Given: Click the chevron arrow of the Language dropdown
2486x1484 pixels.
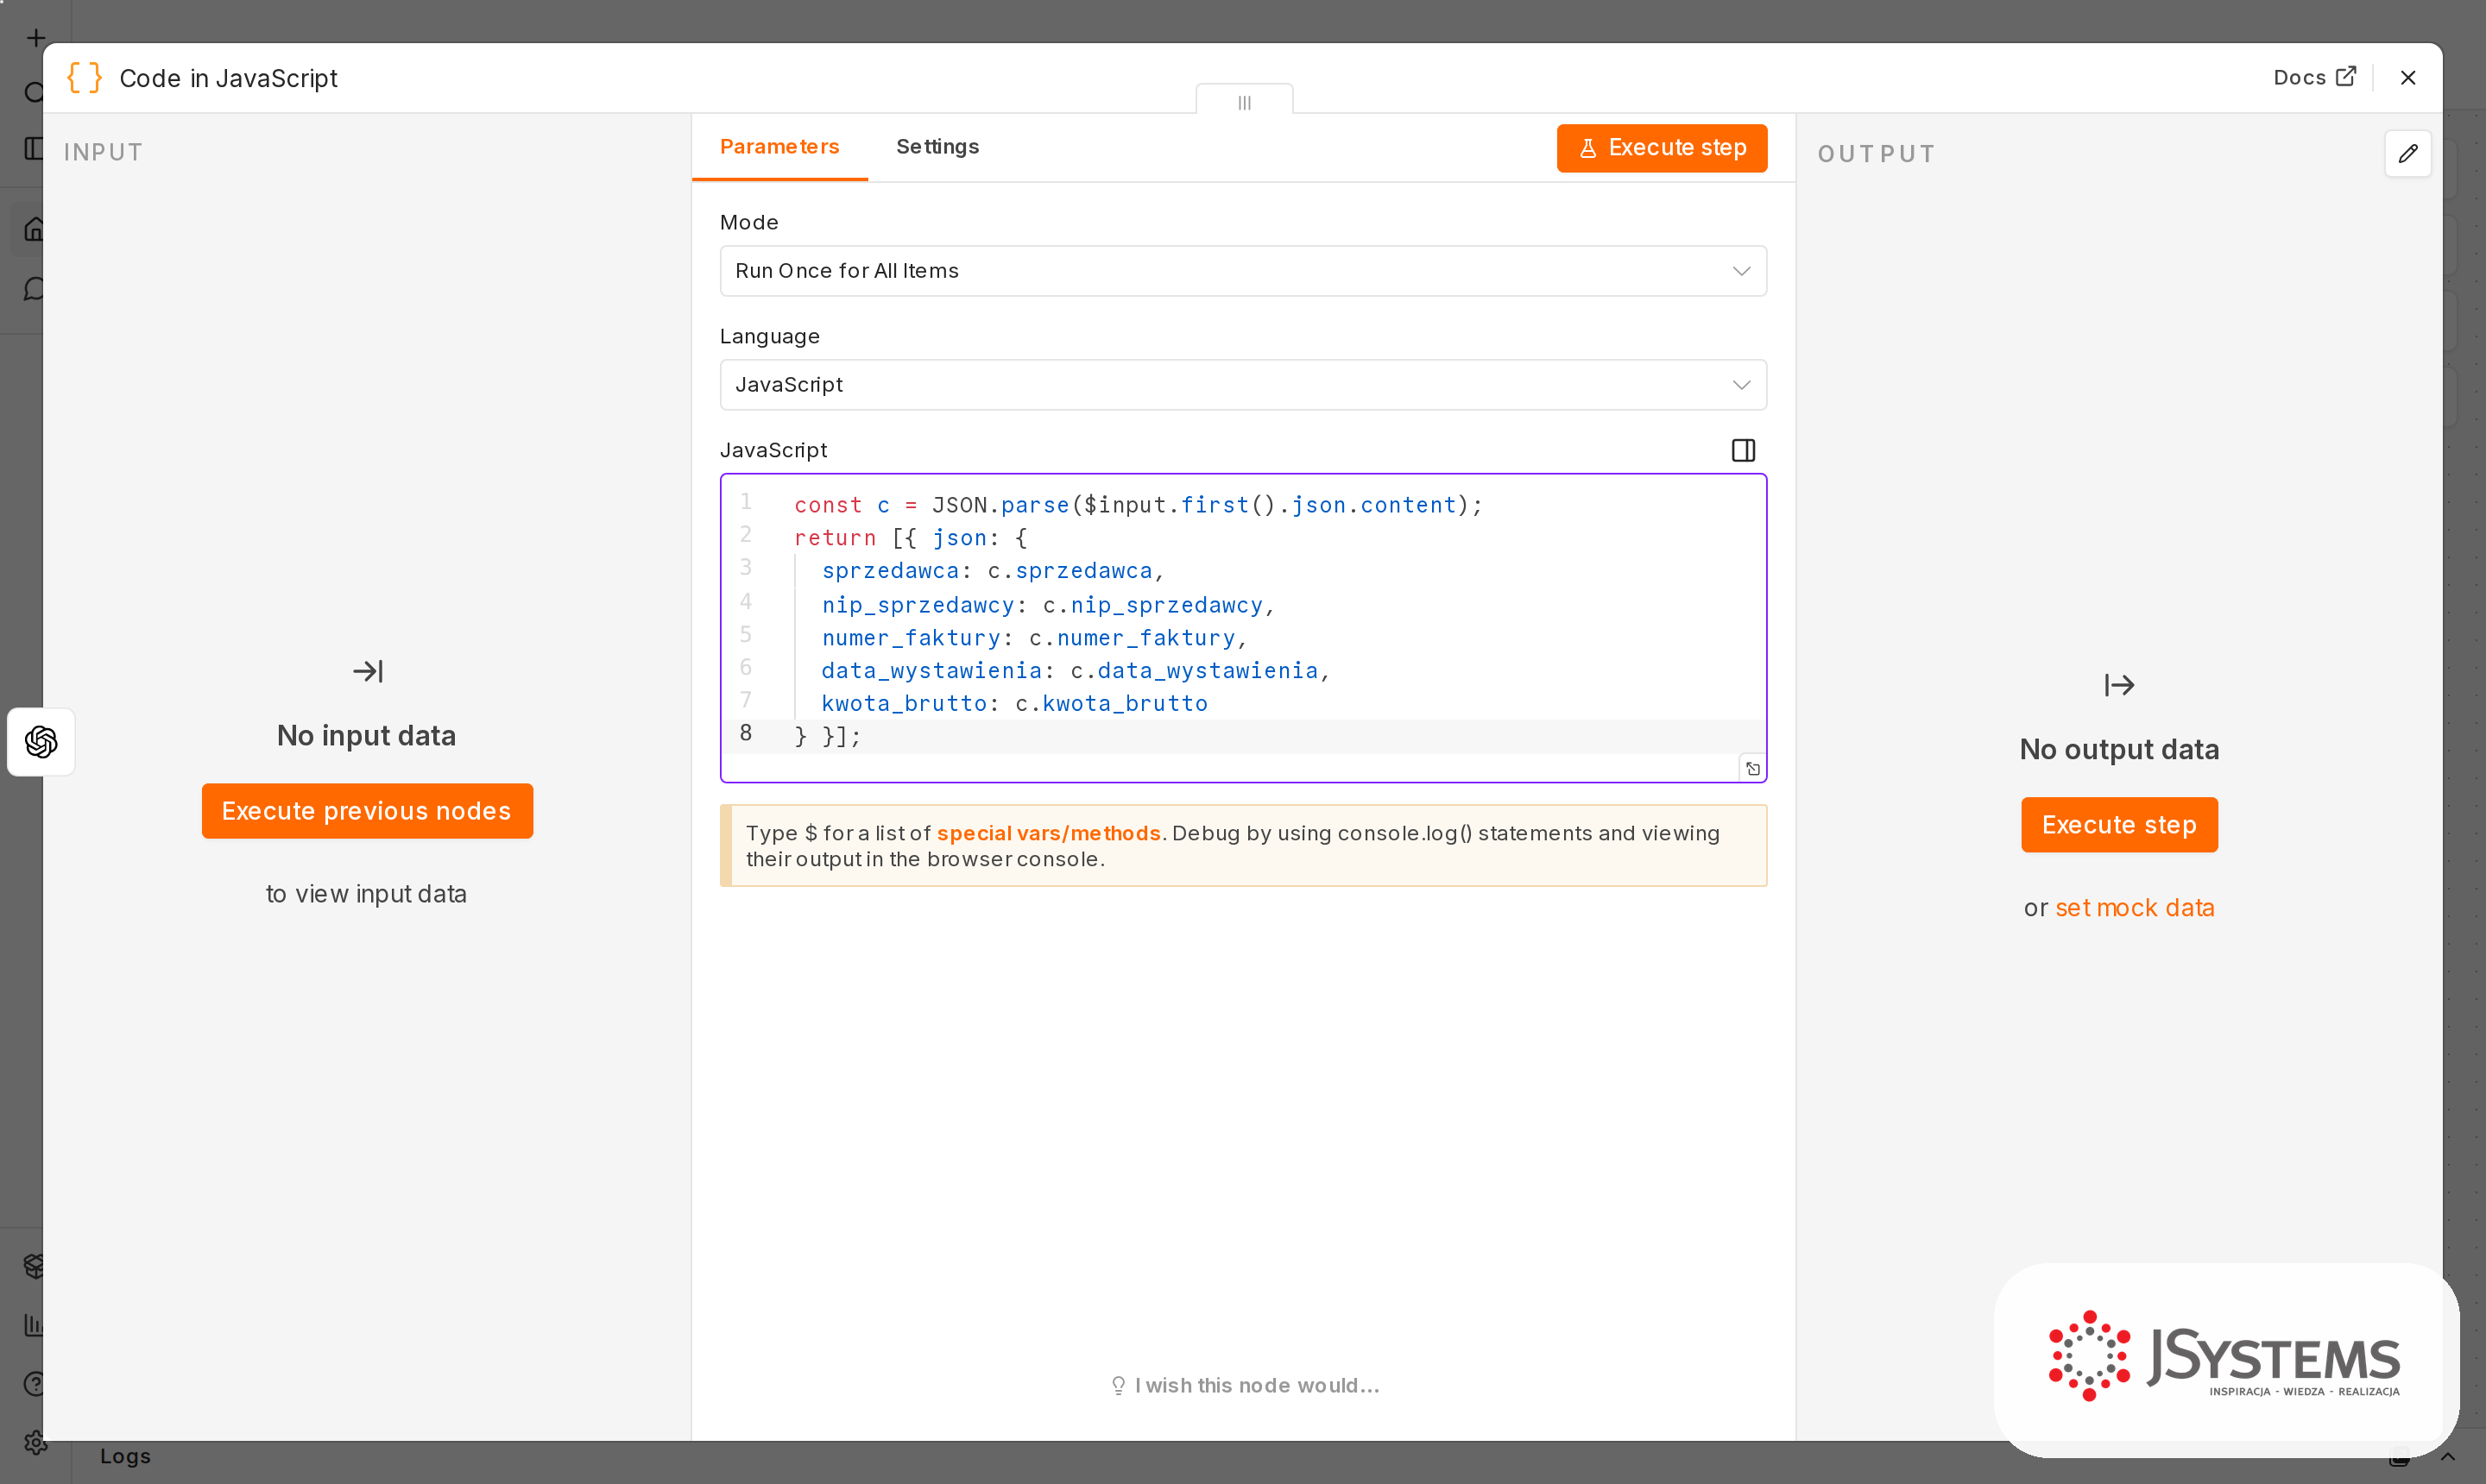Looking at the screenshot, I should point(1741,385).
